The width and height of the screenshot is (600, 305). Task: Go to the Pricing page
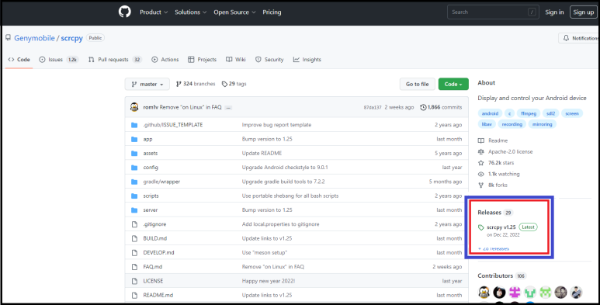point(272,12)
